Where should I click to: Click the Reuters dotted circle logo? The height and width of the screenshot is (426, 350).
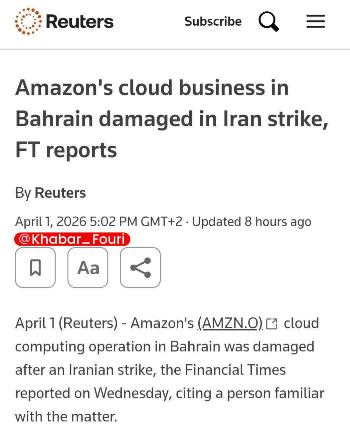point(28,22)
